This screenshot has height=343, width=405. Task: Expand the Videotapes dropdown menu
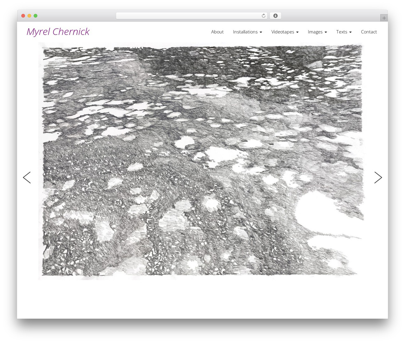click(x=285, y=32)
